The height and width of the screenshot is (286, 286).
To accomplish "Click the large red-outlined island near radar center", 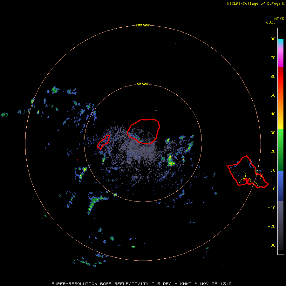I will pos(144,131).
